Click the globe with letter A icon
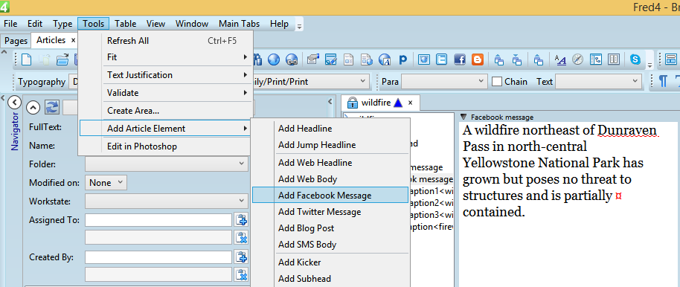This screenshot has width=680, height=287. coord(385,59)
